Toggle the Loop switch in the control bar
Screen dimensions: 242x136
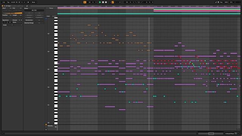tap(139, 2)
